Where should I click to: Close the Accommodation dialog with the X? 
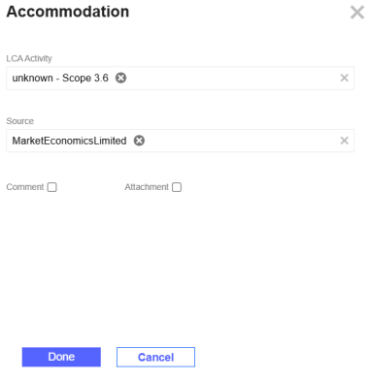pos(357,13)
